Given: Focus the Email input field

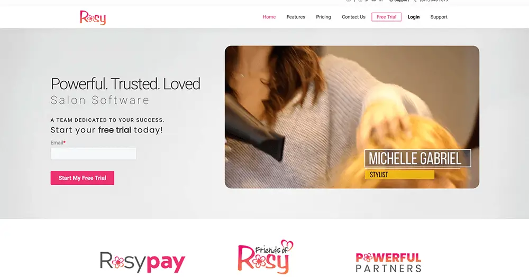Looking at the screenshot, I should click(x=94, y=154).
